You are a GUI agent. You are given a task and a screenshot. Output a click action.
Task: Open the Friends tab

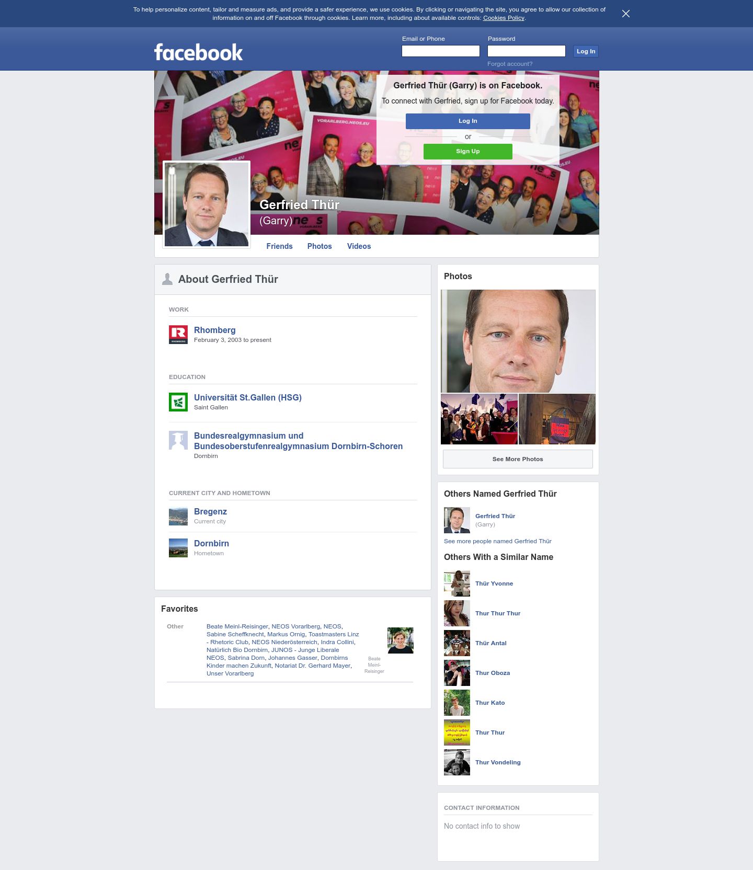[279, 246]
